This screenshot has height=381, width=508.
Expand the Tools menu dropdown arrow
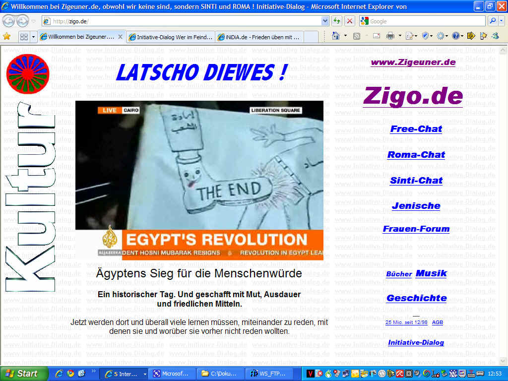coord(447,36)
